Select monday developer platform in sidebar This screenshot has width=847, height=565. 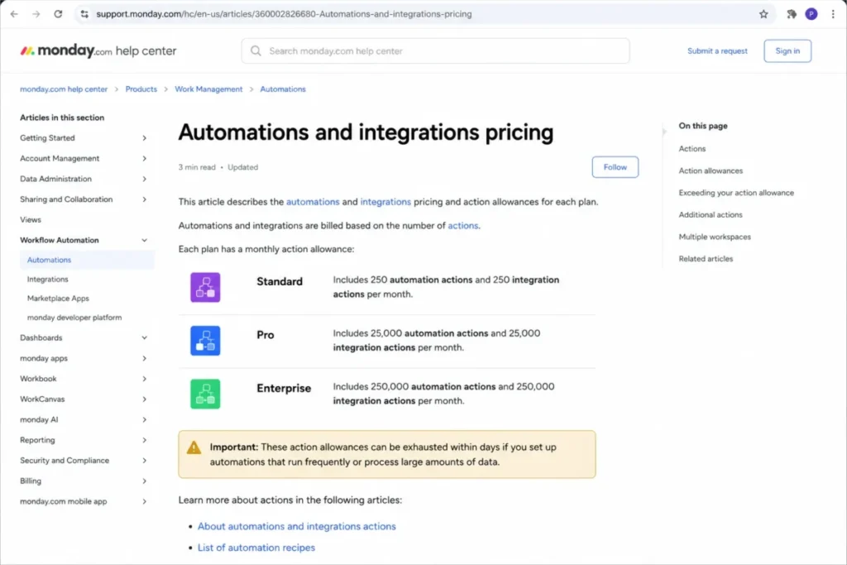74,318
